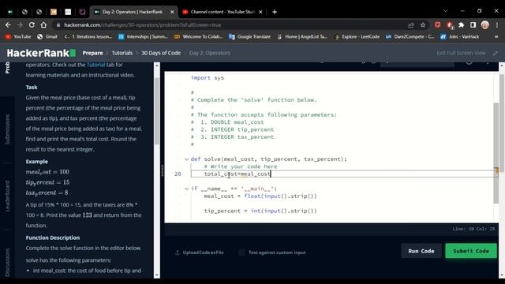505x284 pixels.
Task: Open the Google Translate bookmark
Action: coord(249,37)
